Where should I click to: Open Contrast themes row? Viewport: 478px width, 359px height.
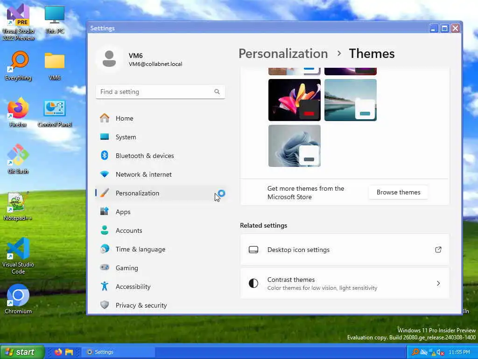coord(345,283)
